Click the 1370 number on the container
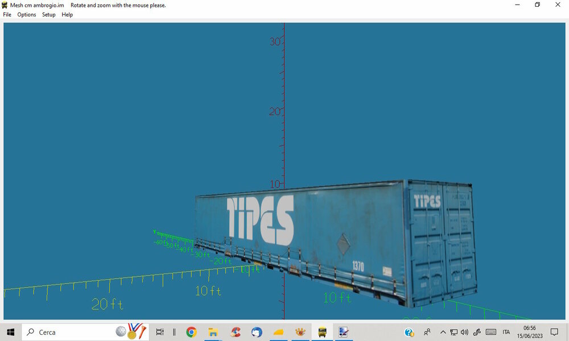The width and height of the screenshot is (569, 341). (x=358, y=266)
